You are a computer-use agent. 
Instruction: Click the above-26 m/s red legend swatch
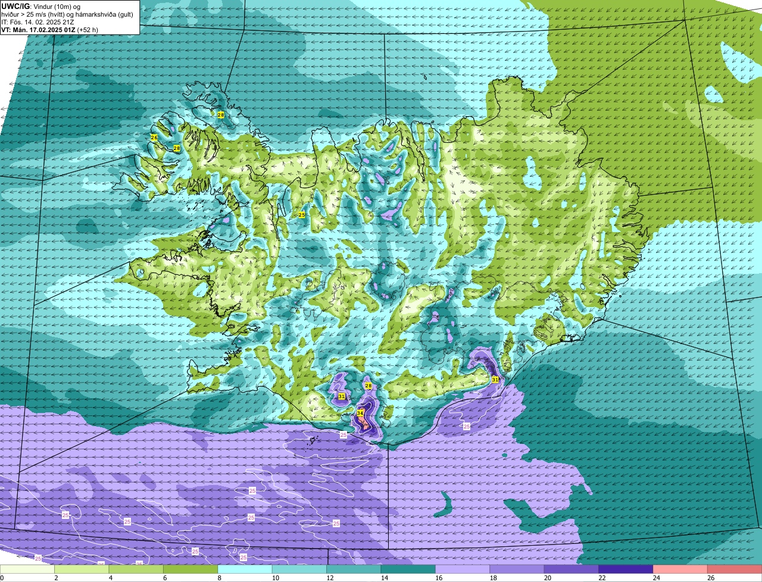pyautogui.click(x=735, y=570)
